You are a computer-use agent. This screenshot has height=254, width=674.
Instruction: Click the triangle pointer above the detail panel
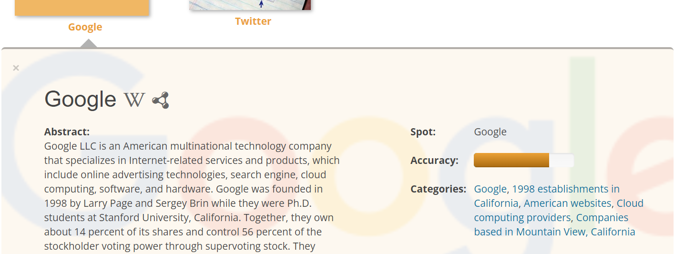pyautogui.click(x=89, y=44)
